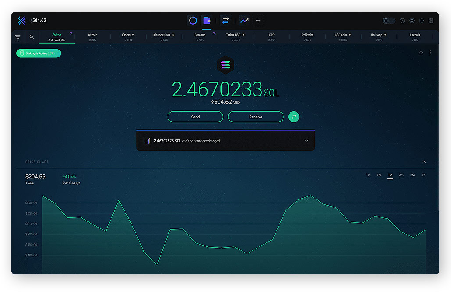Click the Solana hexagon logo
This screenshot has width=451, height=292.
(225, 65)
